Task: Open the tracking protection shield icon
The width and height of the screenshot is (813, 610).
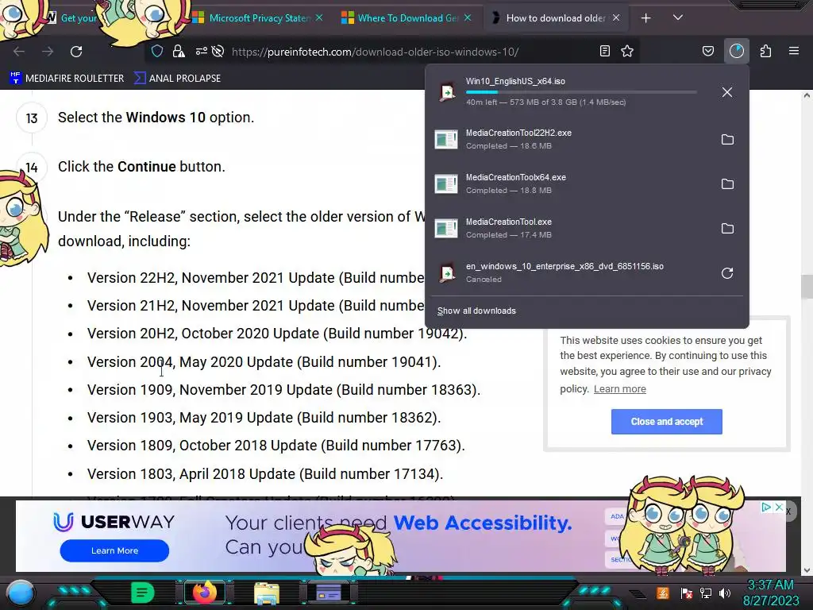Action: pos(157,51)
